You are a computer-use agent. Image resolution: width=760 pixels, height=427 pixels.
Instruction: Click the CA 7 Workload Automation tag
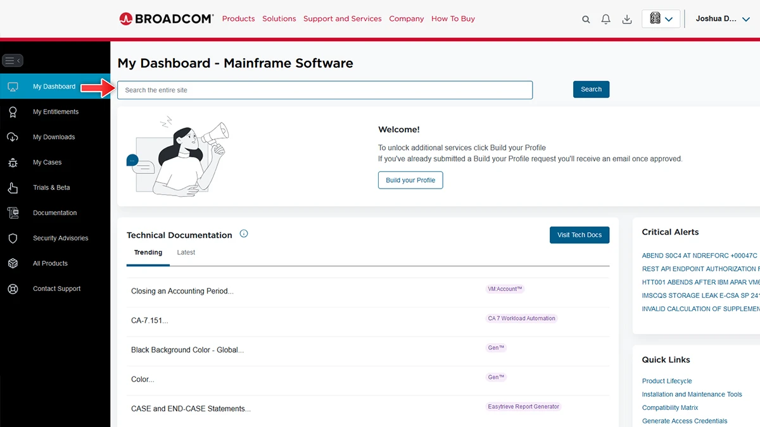pyautogui.click(x=521, y=318)
